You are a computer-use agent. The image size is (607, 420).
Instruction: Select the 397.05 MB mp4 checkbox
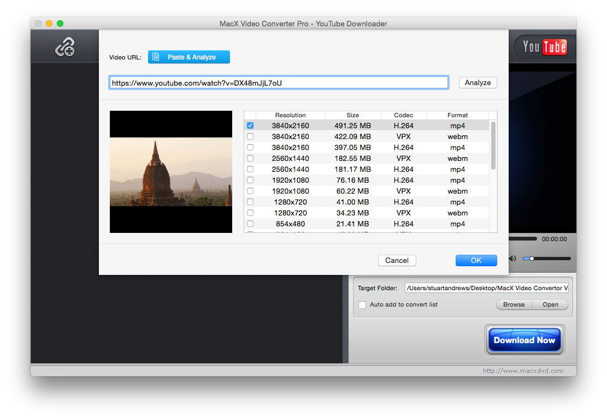pos(250,147)
